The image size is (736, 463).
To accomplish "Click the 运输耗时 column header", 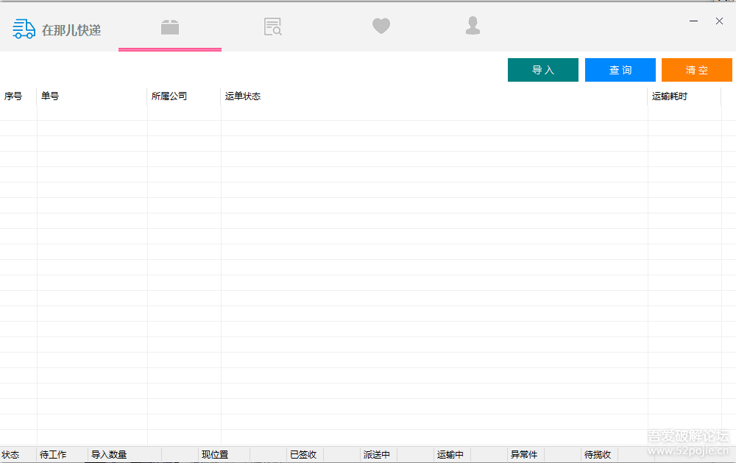I will point(668,96).
